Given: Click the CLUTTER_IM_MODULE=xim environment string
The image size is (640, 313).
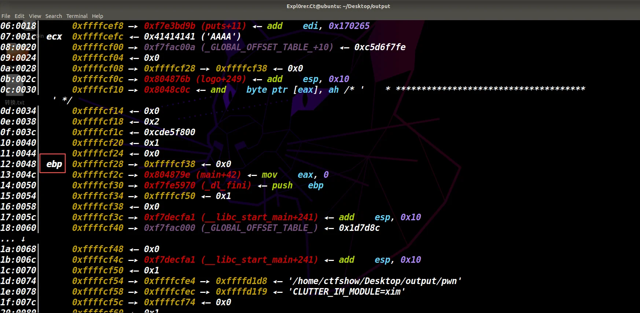Looking at the screenshot, I should pyautogui.click(x=346, y=292).
